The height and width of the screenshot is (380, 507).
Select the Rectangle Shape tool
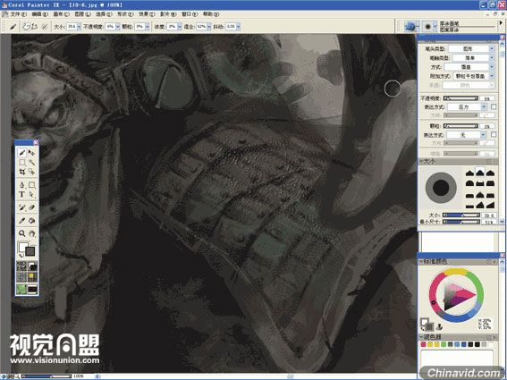click(31, 185)
